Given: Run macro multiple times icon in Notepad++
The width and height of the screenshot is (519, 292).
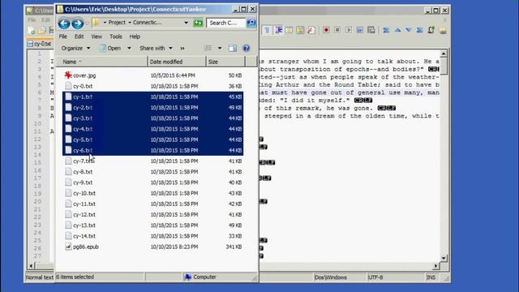Looking at the screenshot, I should [360, 30].
